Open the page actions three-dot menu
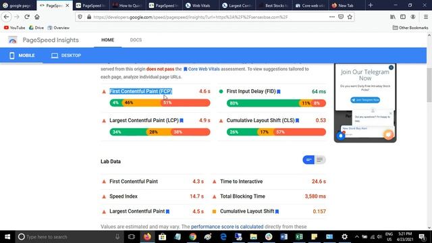The image size is (432, 243). (331, 17)
